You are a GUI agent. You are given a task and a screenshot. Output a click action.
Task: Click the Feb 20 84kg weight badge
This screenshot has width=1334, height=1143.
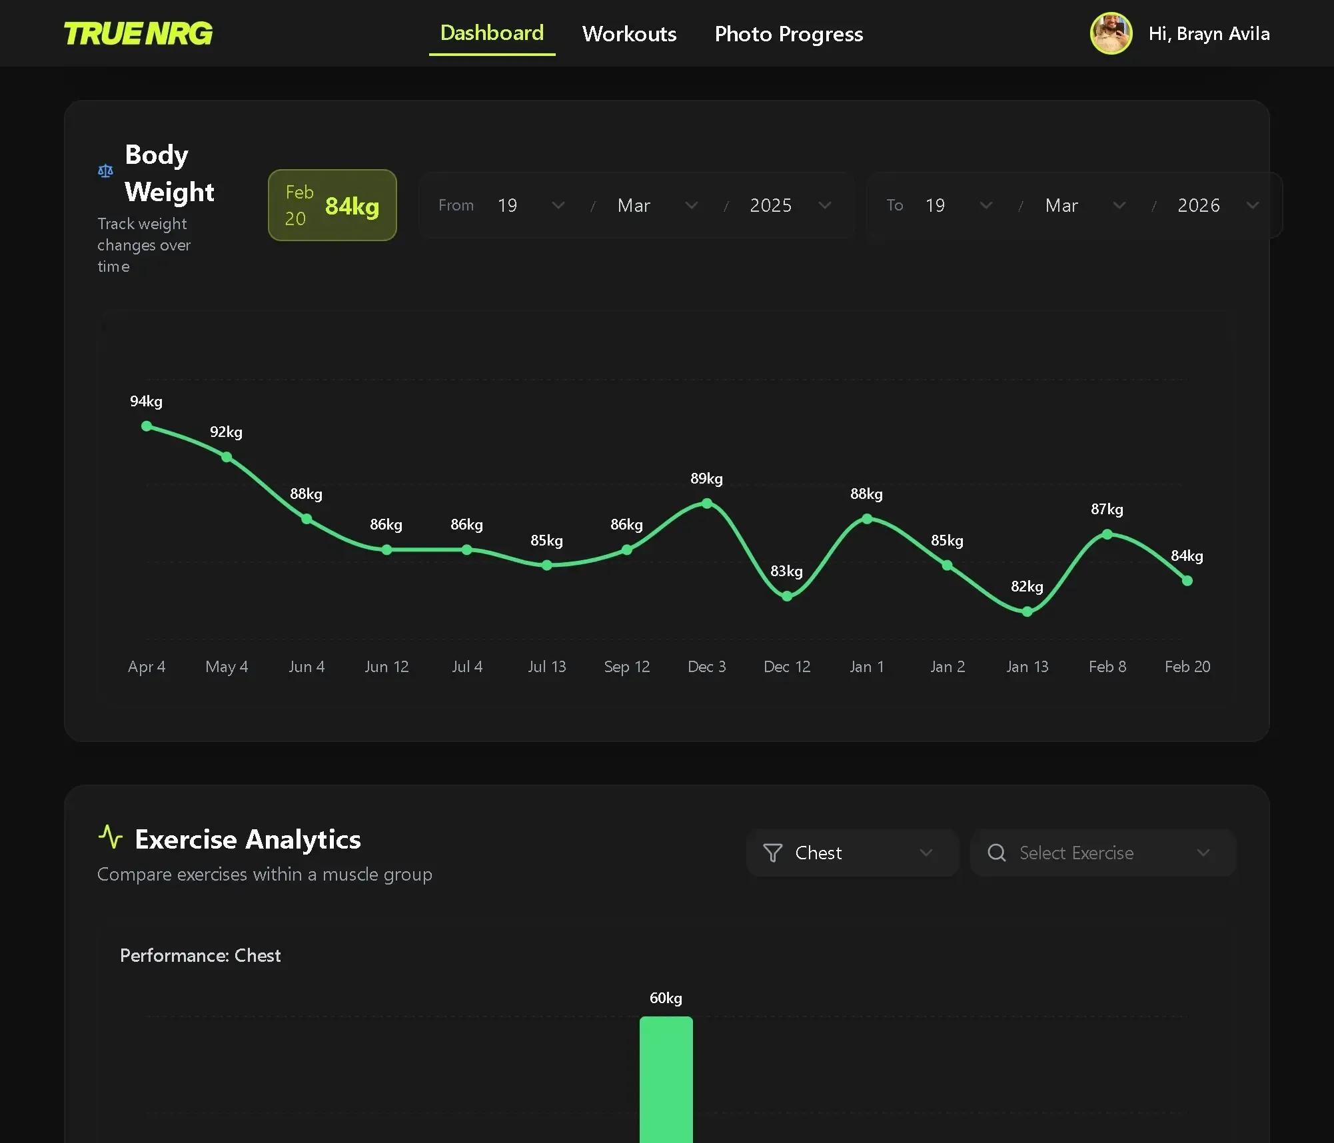click(x=332, y=205)
